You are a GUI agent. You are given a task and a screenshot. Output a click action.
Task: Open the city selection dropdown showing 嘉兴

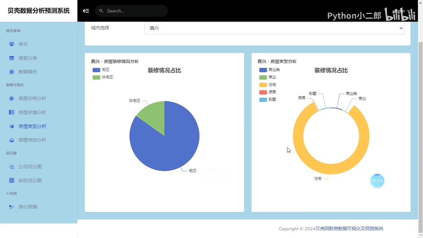(274, 28)
